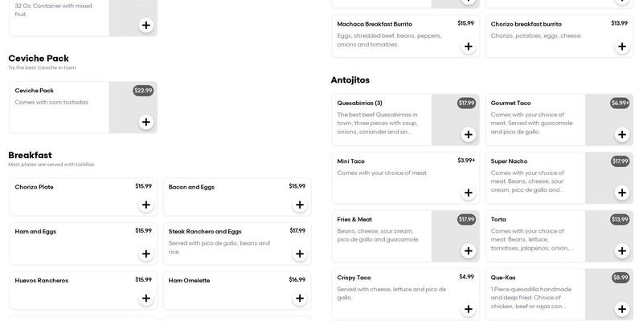This screenshot has height=321, width=643.
Task: Add Gourmet Taco to cart
Action: tap(622, 134)
